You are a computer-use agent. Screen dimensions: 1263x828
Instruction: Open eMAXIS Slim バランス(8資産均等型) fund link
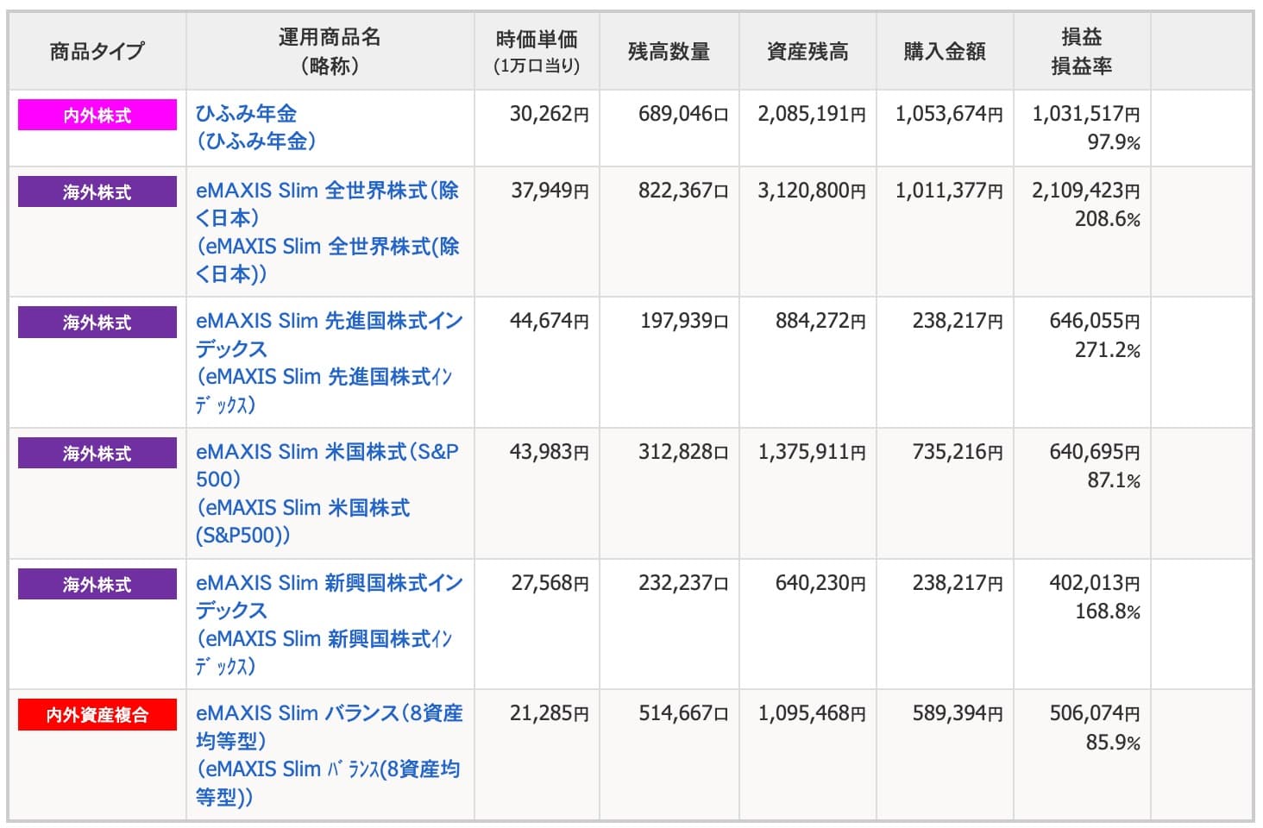330,755
